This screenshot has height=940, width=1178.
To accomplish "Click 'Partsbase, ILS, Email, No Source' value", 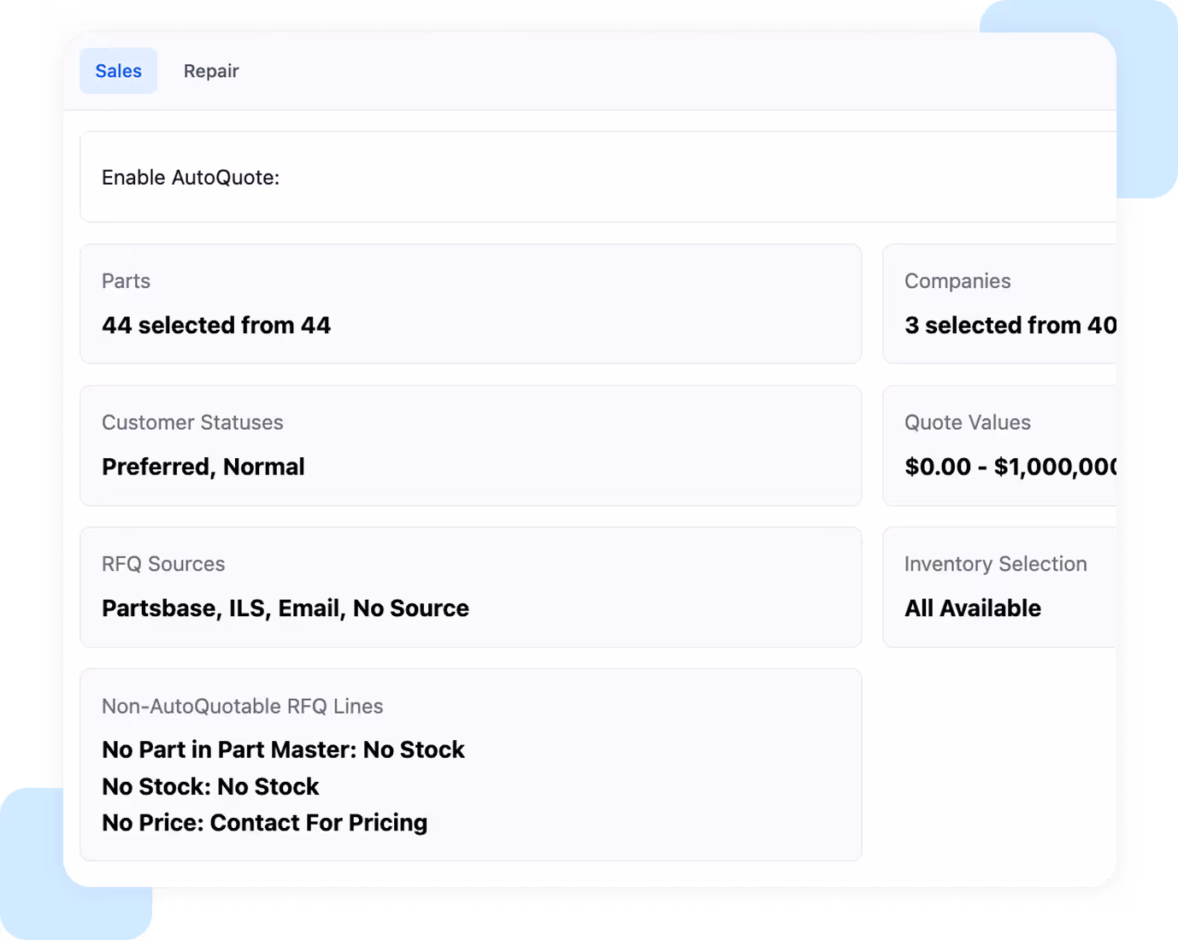I will coord(286,608).
